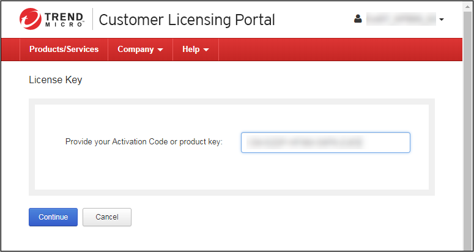Open the Products/Services menu item

64,50
